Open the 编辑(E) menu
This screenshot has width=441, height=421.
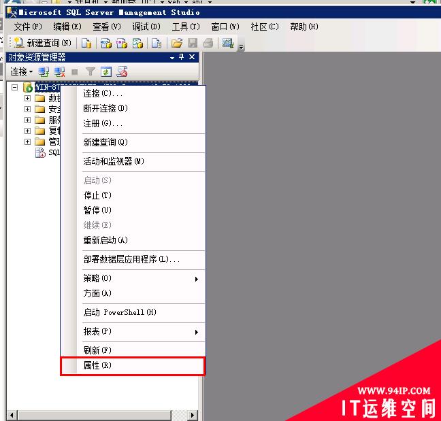pyautogui.click(x=67, y=27)
